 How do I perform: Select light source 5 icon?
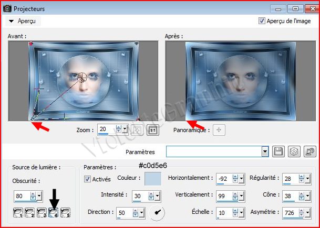(x=65, y=213)
